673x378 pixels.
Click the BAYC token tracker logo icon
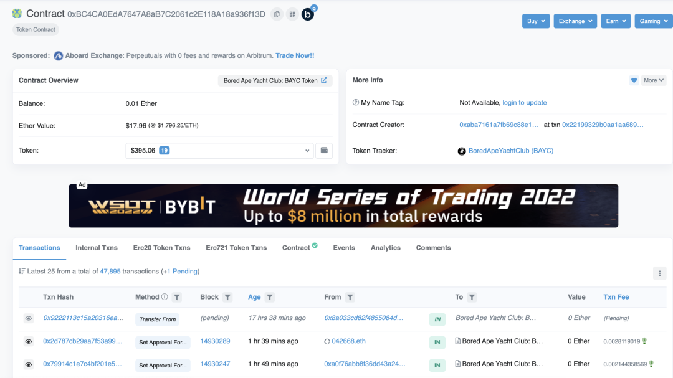[x=462, y=151]
